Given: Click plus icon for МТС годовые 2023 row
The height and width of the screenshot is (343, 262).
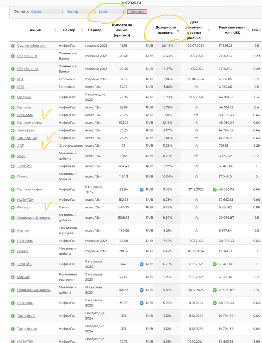Looking at the screenshot, I should 13,79.
